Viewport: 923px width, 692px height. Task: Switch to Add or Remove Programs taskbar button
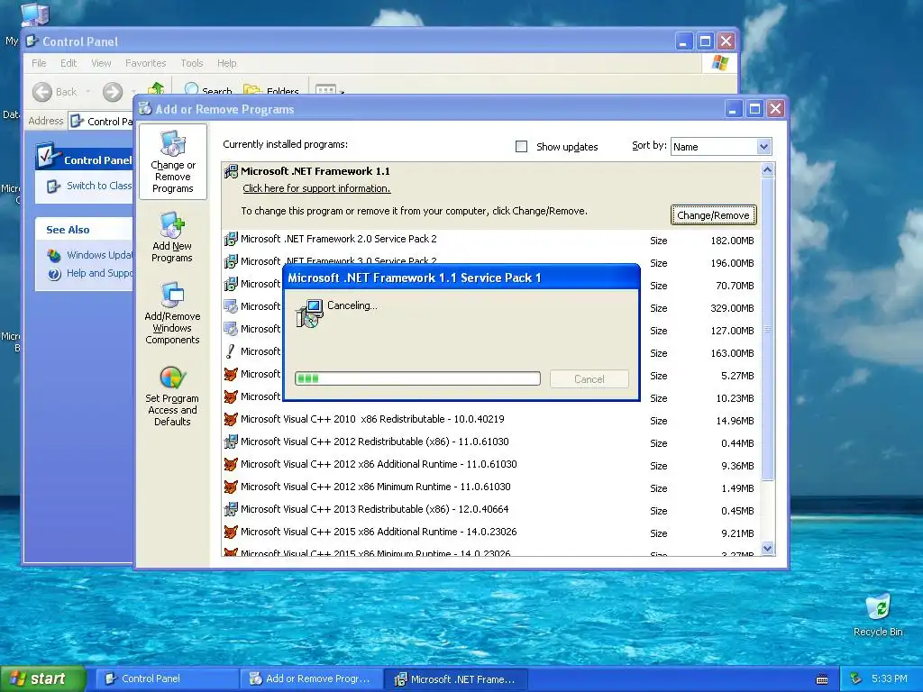pos(312,679)
